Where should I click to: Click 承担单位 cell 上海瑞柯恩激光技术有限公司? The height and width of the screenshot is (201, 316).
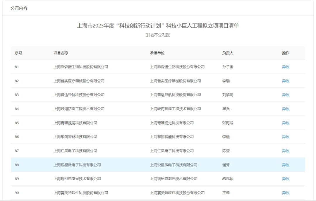coord(174,179)
